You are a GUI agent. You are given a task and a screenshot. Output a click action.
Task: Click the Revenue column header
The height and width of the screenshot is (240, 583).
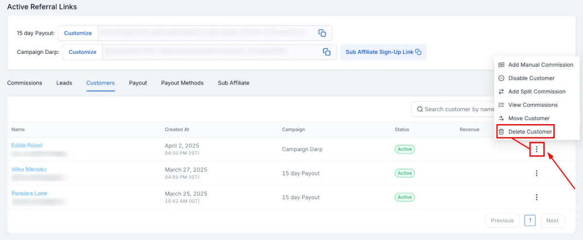coord(469,129)
